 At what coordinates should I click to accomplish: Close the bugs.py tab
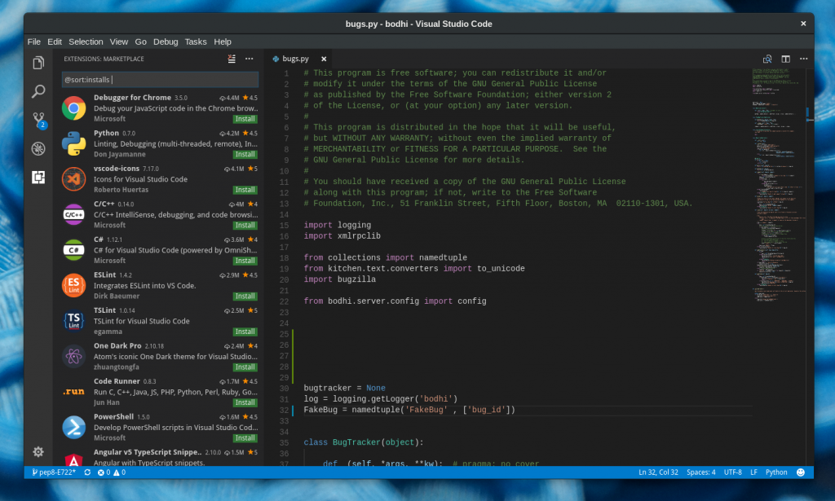tap(324, 59)
